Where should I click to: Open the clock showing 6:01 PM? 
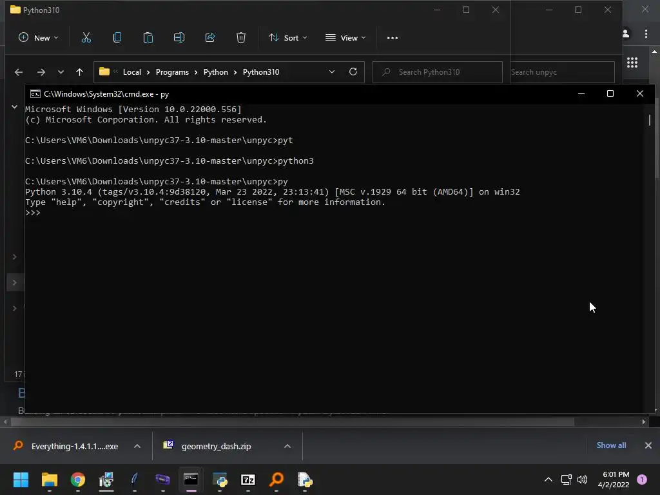(614, 480)
